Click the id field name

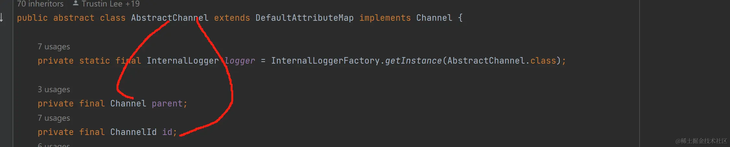click(167, 132)
